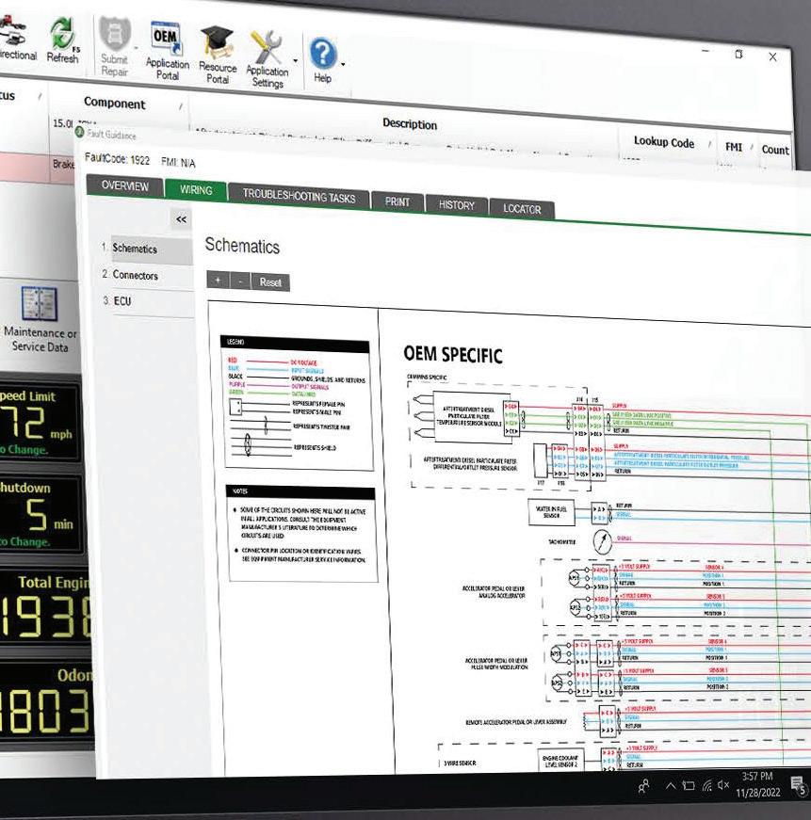Click the Submit Repair shield icon
The width and height of the screenshot is (811, 820).
point(115,48)
